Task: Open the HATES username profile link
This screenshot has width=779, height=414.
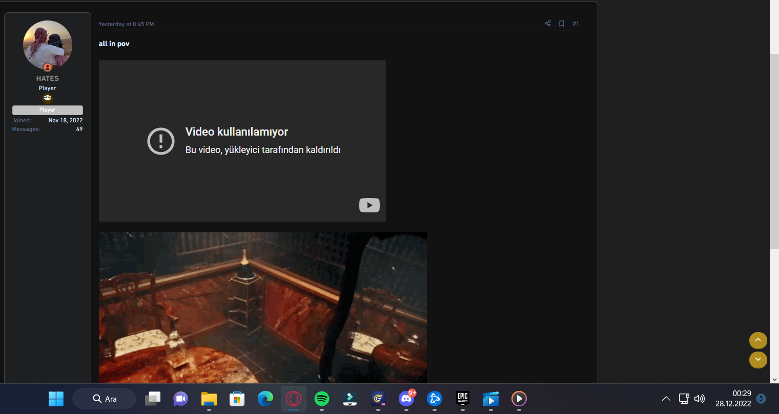Action: 48,78
